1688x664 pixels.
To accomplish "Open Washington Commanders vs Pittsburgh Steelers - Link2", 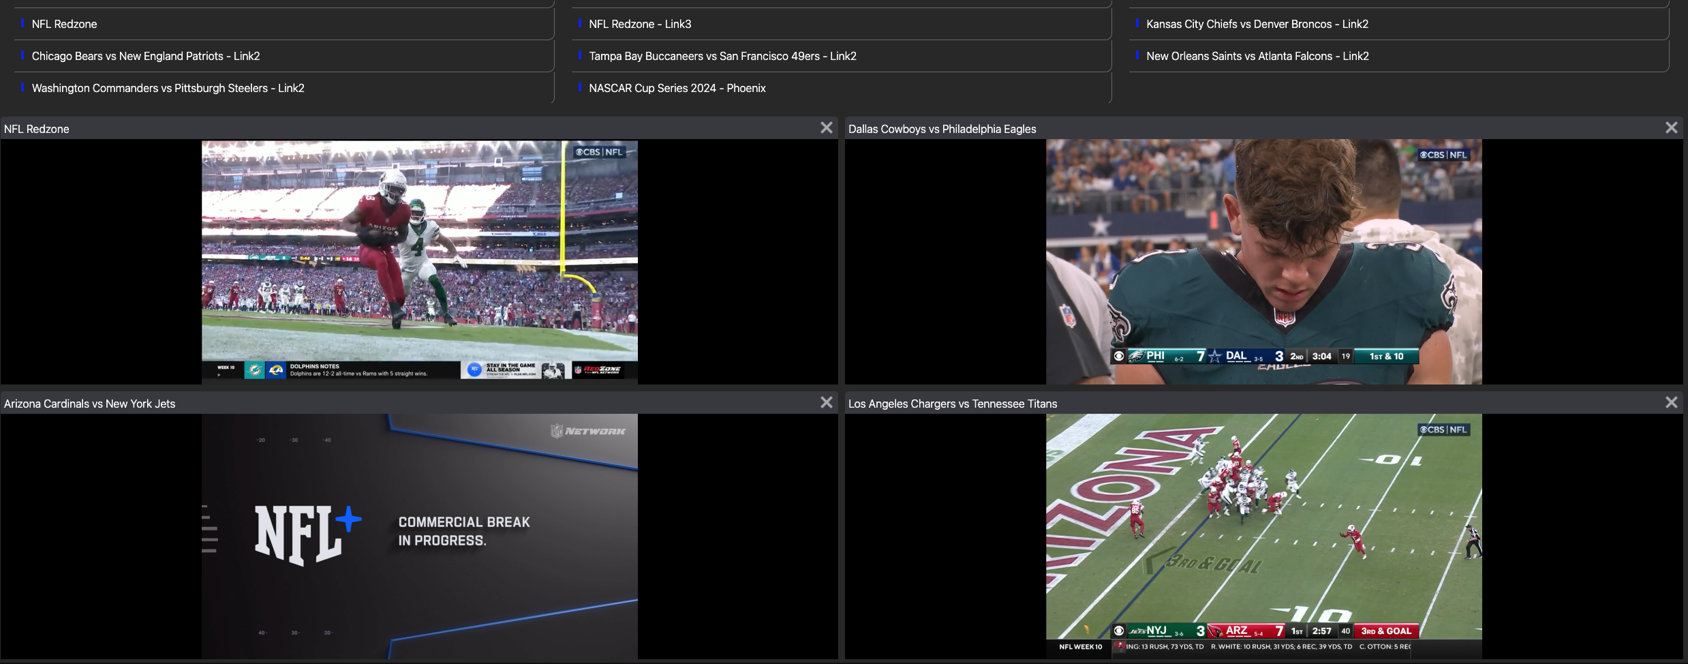I will click(168, 88).
